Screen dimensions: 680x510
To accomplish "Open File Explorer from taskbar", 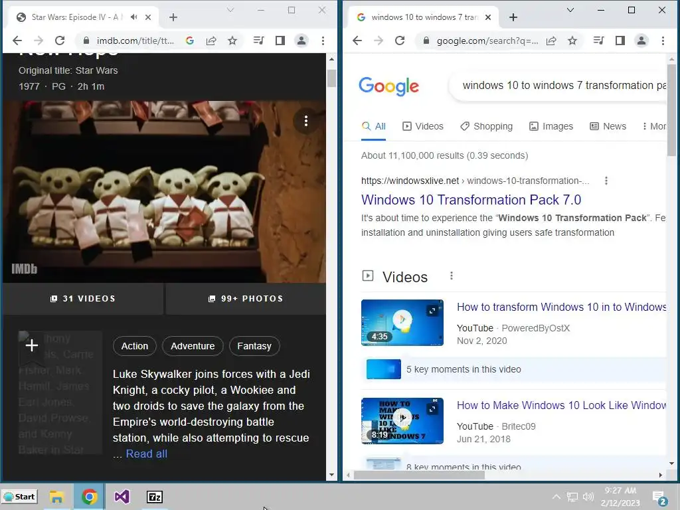I will 56,497.
